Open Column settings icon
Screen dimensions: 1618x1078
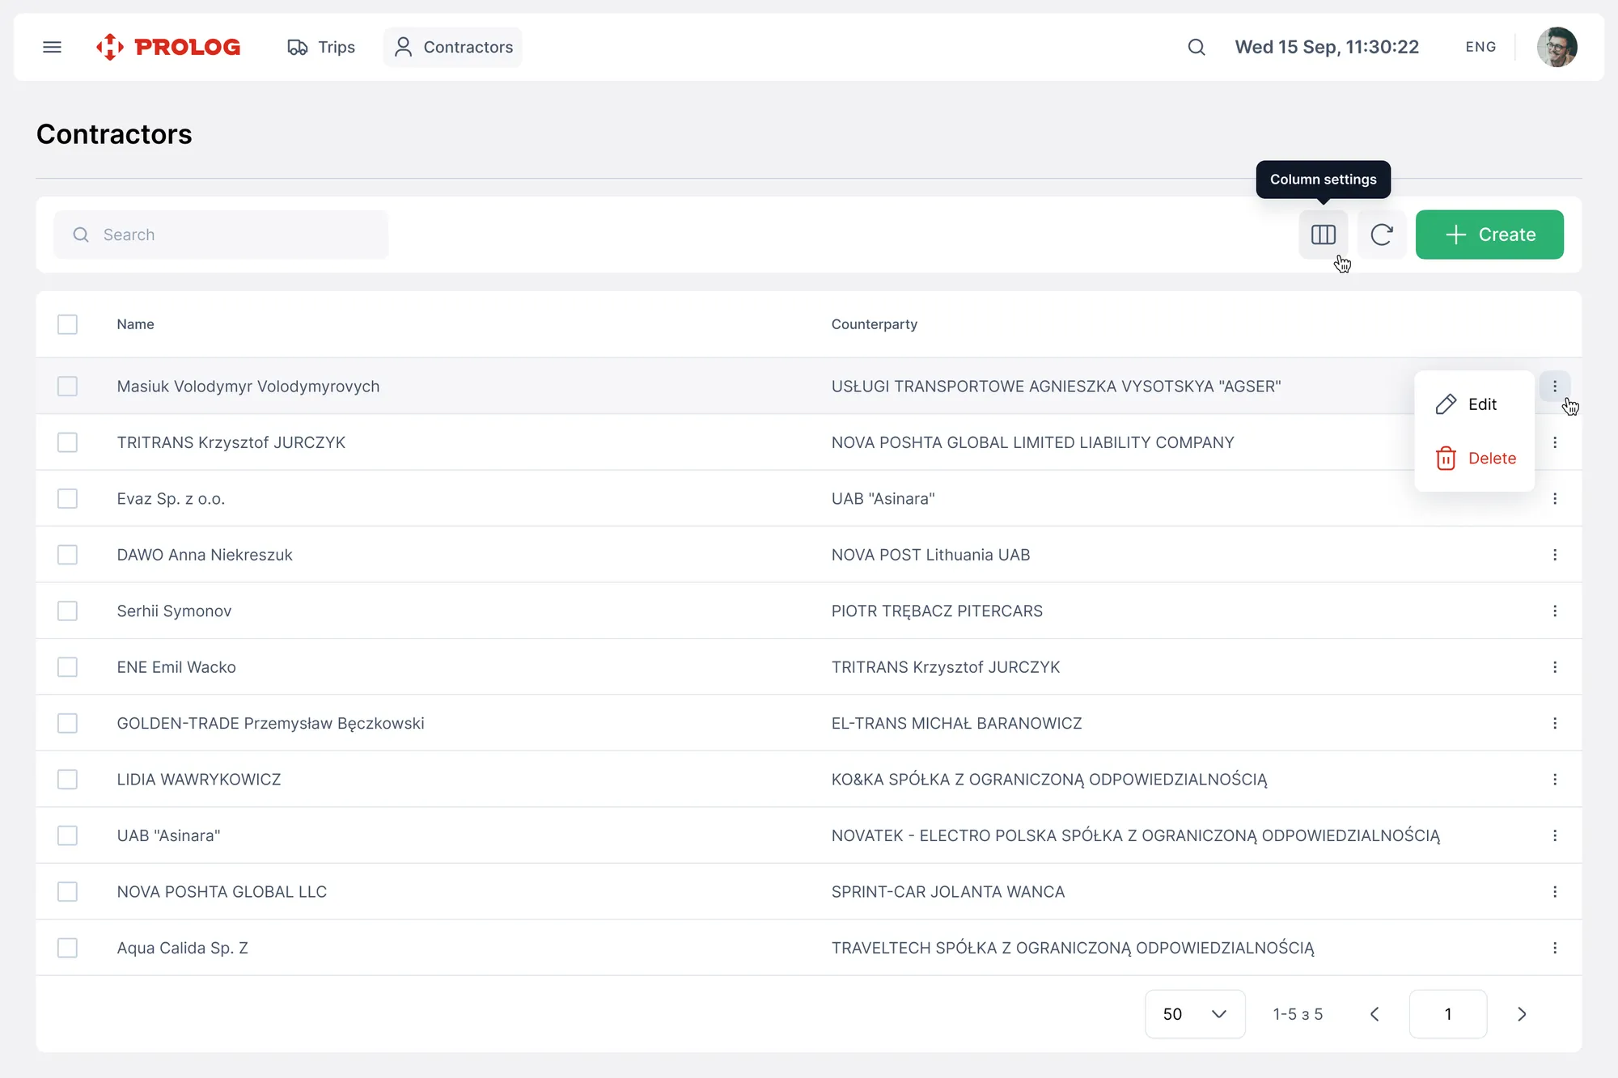(x=1323, y=235)
